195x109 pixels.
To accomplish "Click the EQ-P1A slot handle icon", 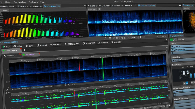I will point(172,47).
